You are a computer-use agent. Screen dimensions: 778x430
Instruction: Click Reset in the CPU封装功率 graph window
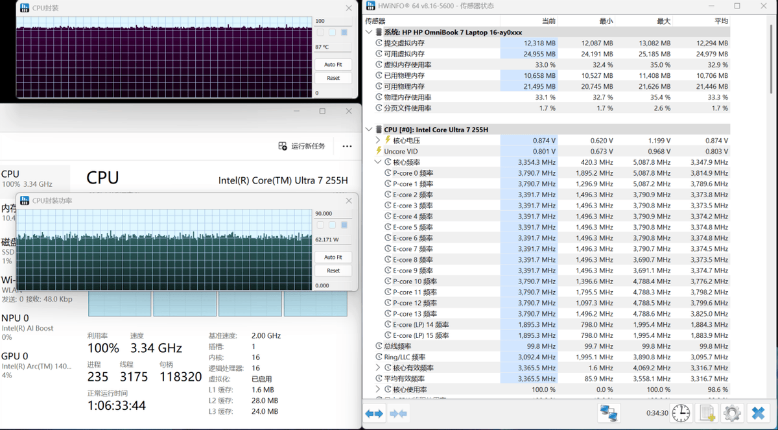click(333, 270)
